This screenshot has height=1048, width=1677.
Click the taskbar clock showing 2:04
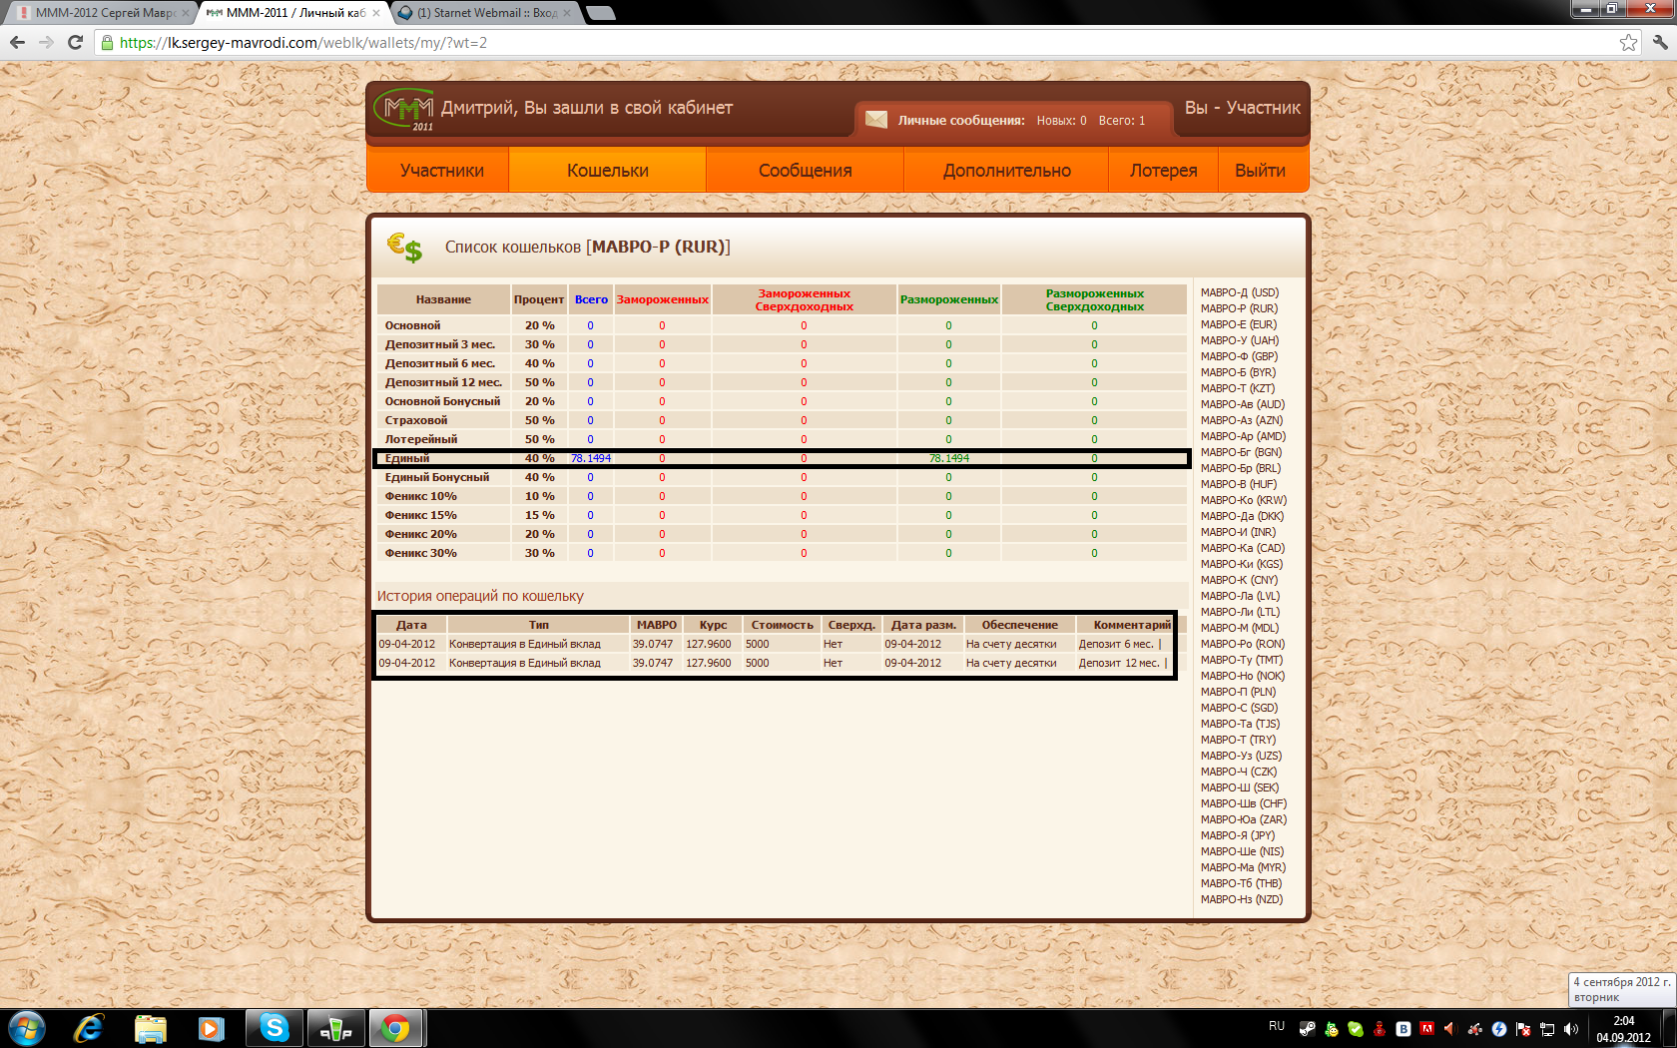point(1623,1029)
